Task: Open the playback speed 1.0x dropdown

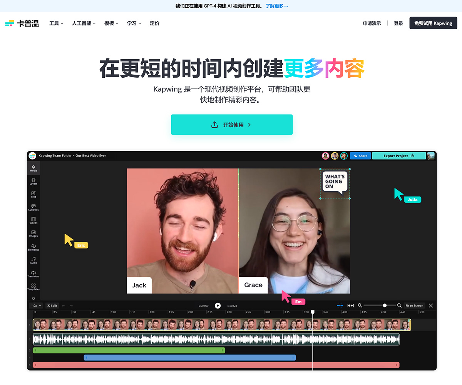Action: coord(35,305)
